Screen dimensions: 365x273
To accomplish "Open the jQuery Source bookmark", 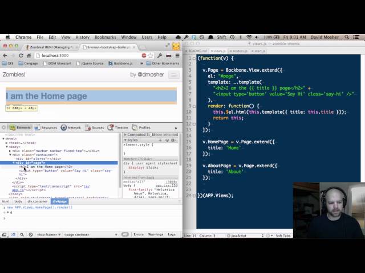I will pos(90,63).
